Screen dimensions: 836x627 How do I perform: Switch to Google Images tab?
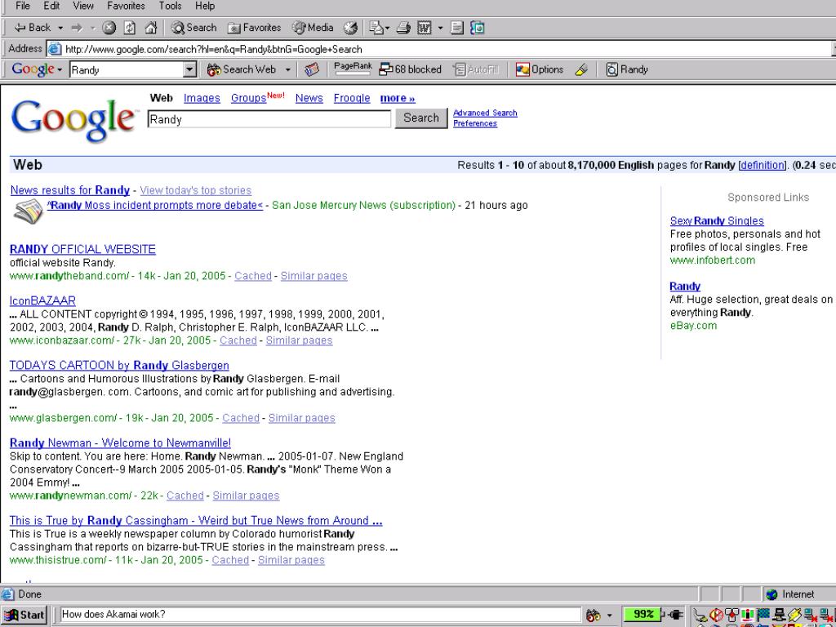(202, 98)
